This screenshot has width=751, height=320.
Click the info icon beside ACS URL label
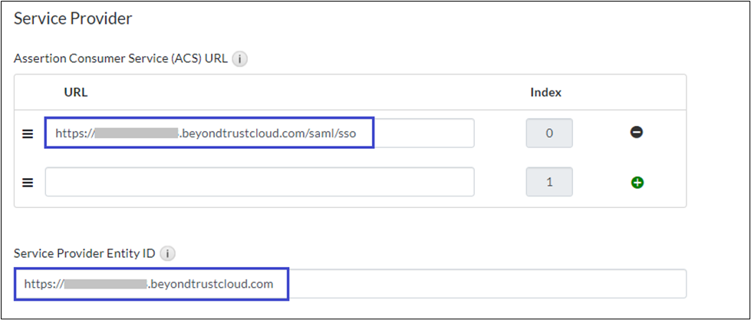(240, 59)
